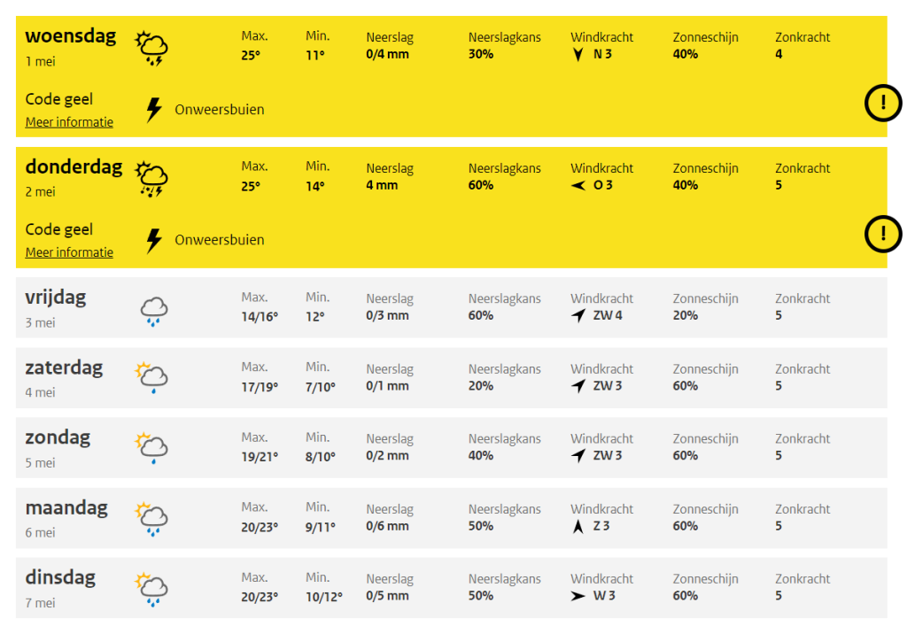
Task: Click the donderdag east wind arrow icon
Action: 578,185
